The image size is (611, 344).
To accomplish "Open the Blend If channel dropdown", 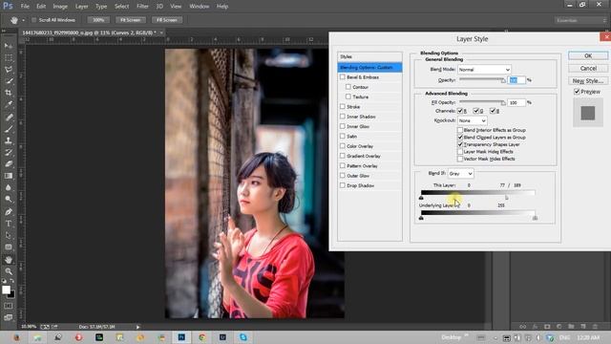I will pos(460,173).
